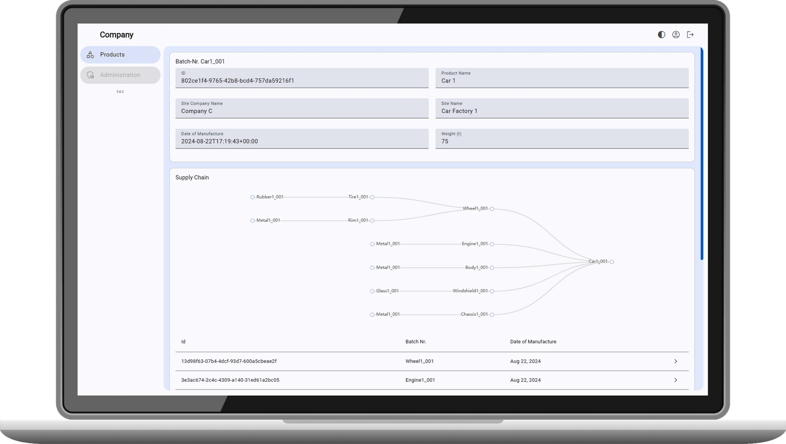Click the Tire1_001 node in the graph

point(372,197)
